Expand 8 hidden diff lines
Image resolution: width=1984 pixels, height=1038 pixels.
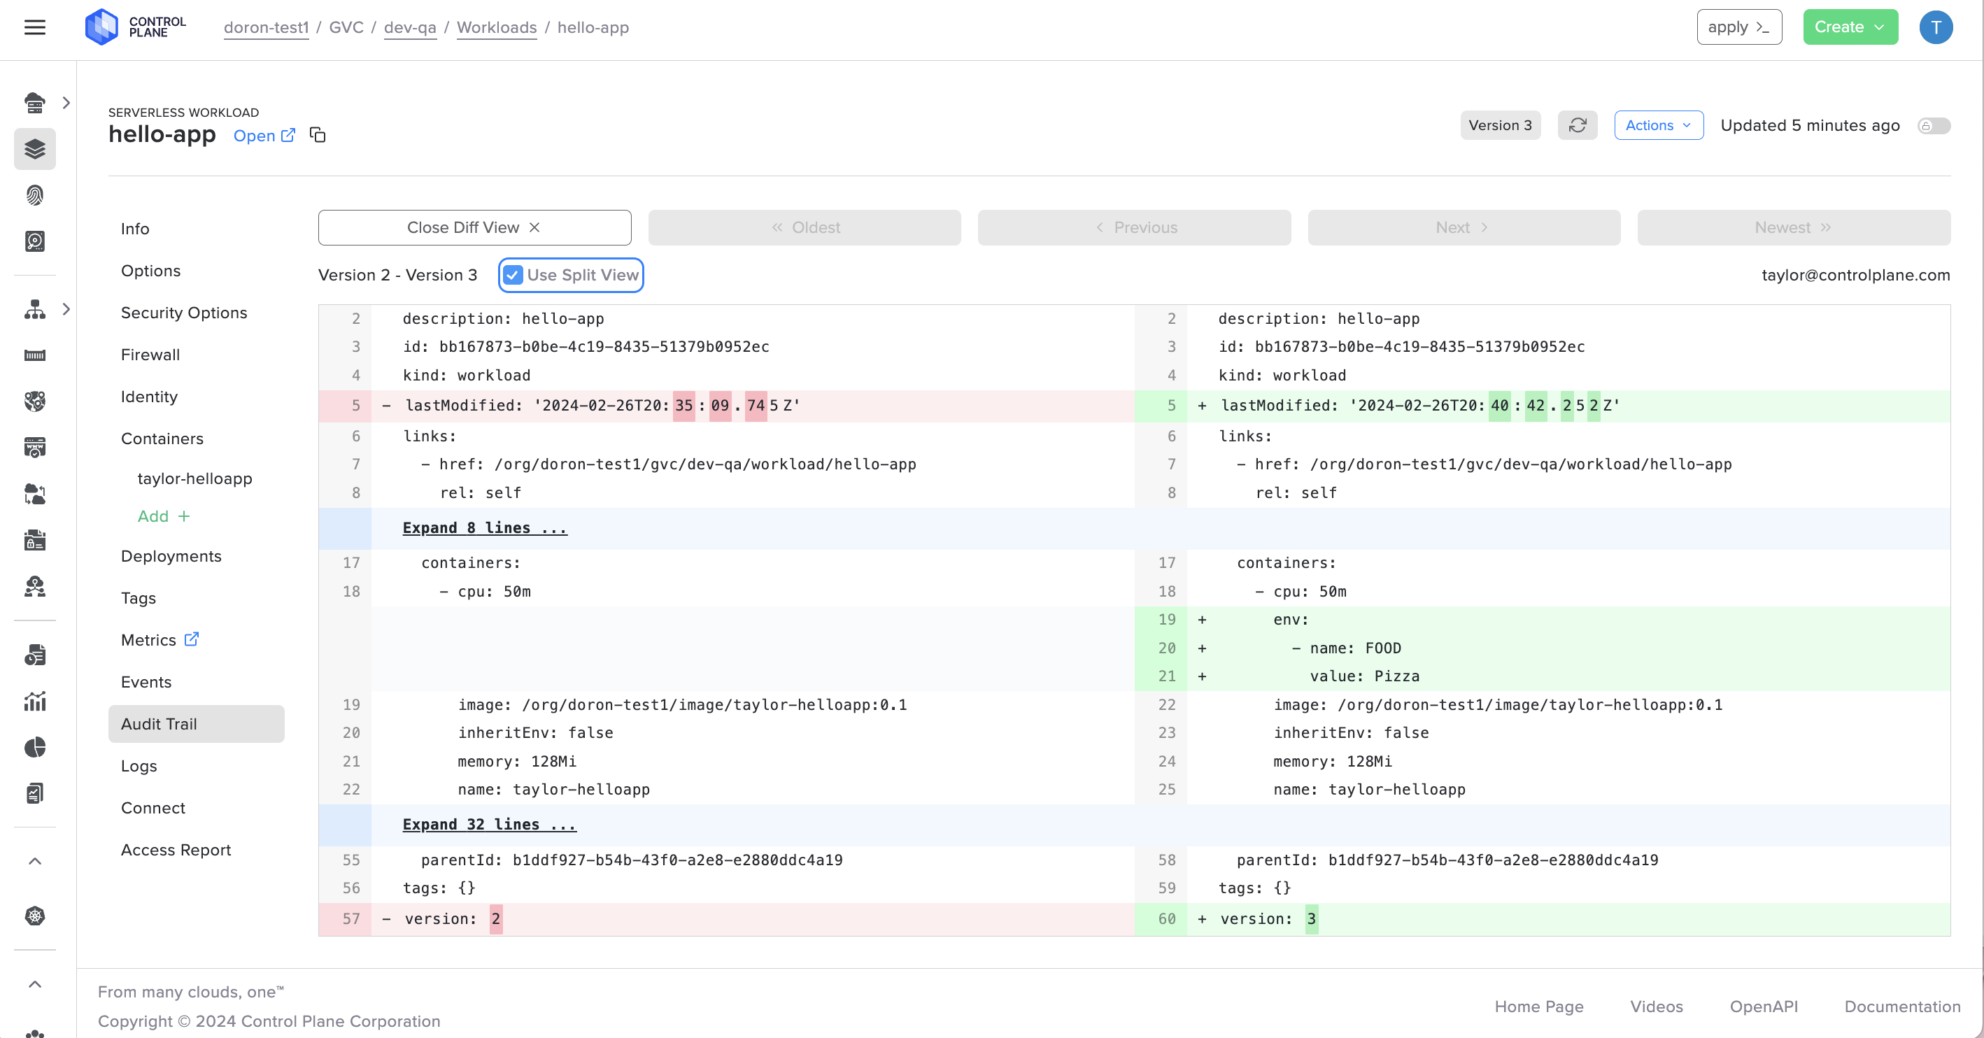484,528
